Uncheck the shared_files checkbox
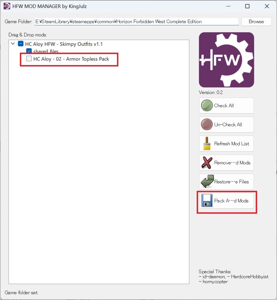The width and height of the screenshot is (277, 300). point(29,51)
